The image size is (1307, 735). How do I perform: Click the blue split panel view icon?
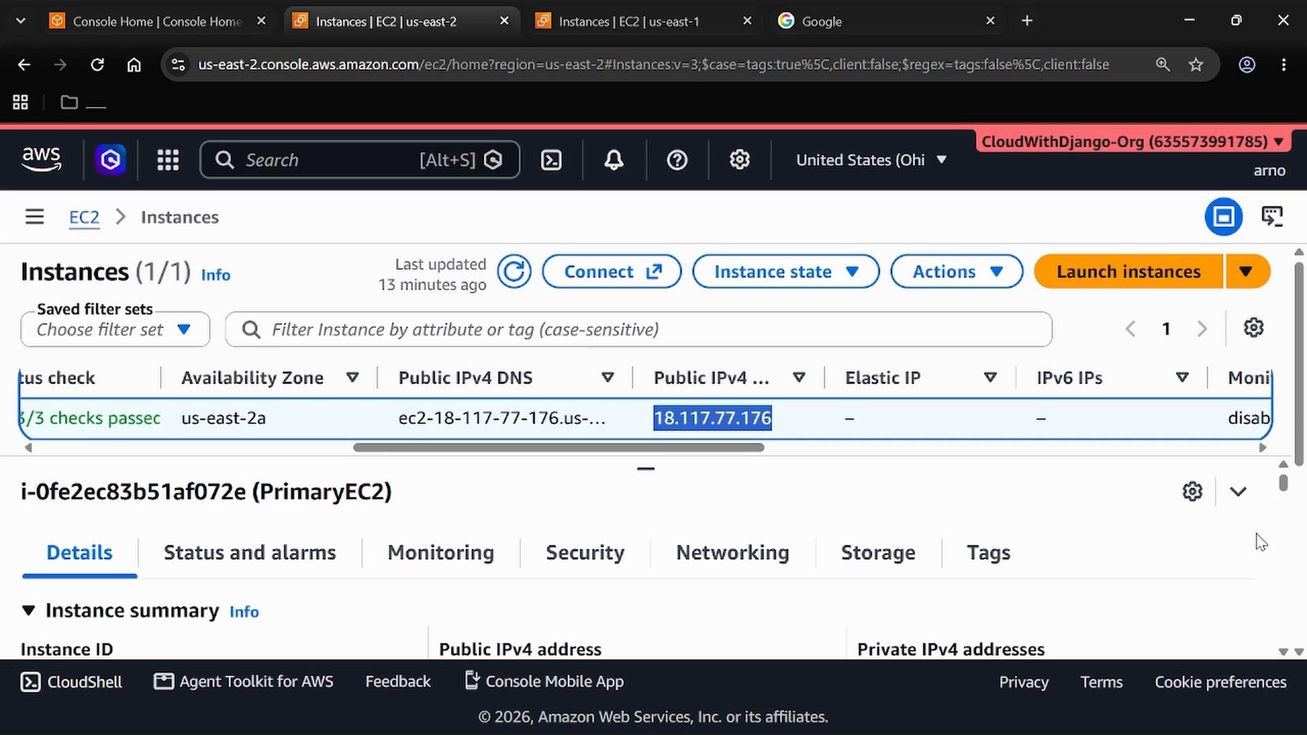point(1223,217)
